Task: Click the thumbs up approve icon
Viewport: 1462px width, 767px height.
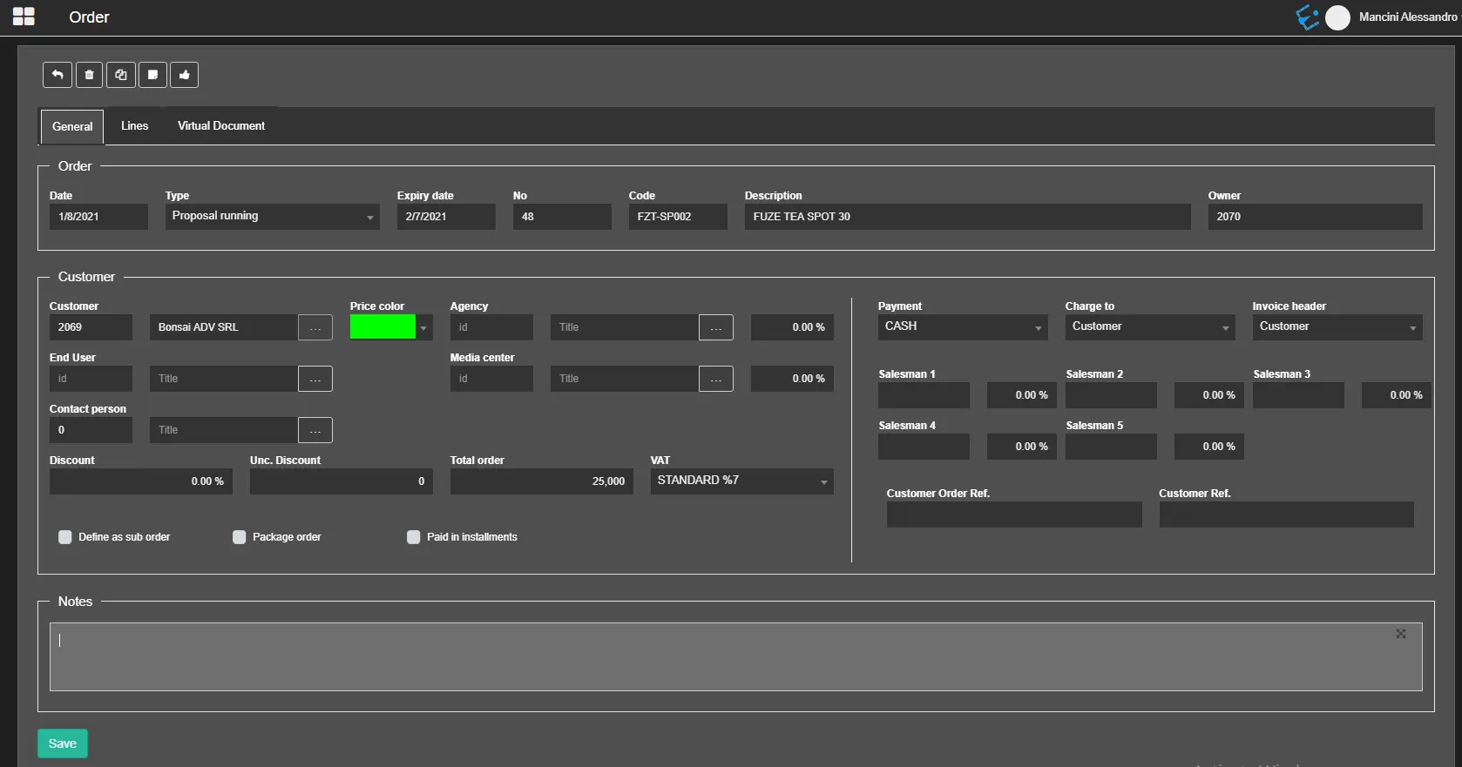Action: coord(184,75)
